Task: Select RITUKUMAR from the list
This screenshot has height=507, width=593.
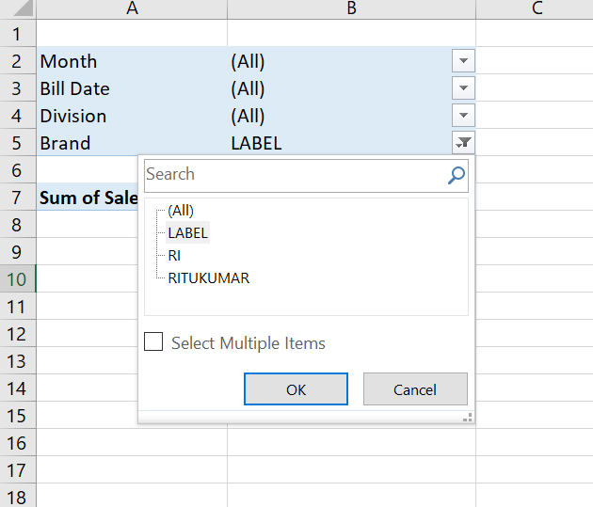Action: 208,278
